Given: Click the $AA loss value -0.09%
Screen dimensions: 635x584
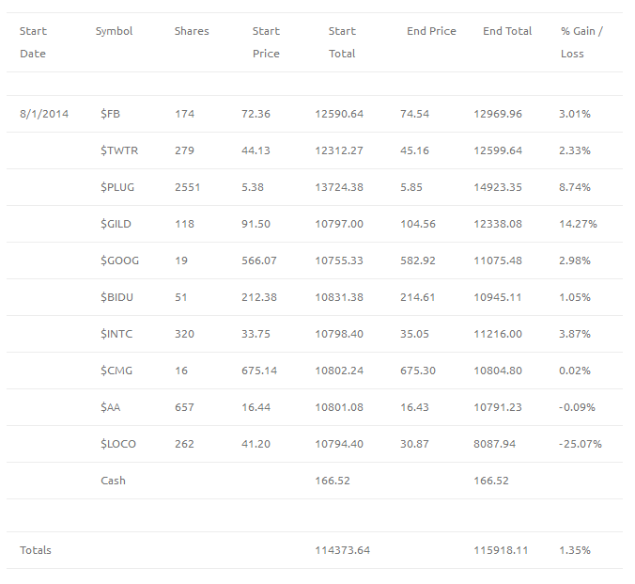Looking at the screenshot, I should pos(577,407).
